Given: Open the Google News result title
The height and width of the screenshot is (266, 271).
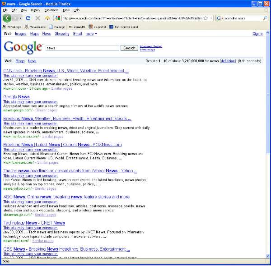Looking at the screenshot, I should pos(16,97).
